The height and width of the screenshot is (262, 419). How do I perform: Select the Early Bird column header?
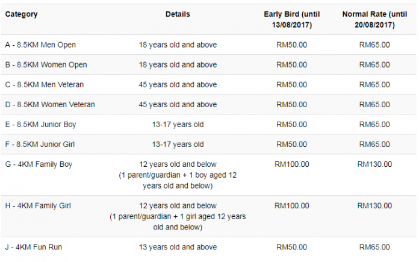pyautogui.click(x=292, y=19)
